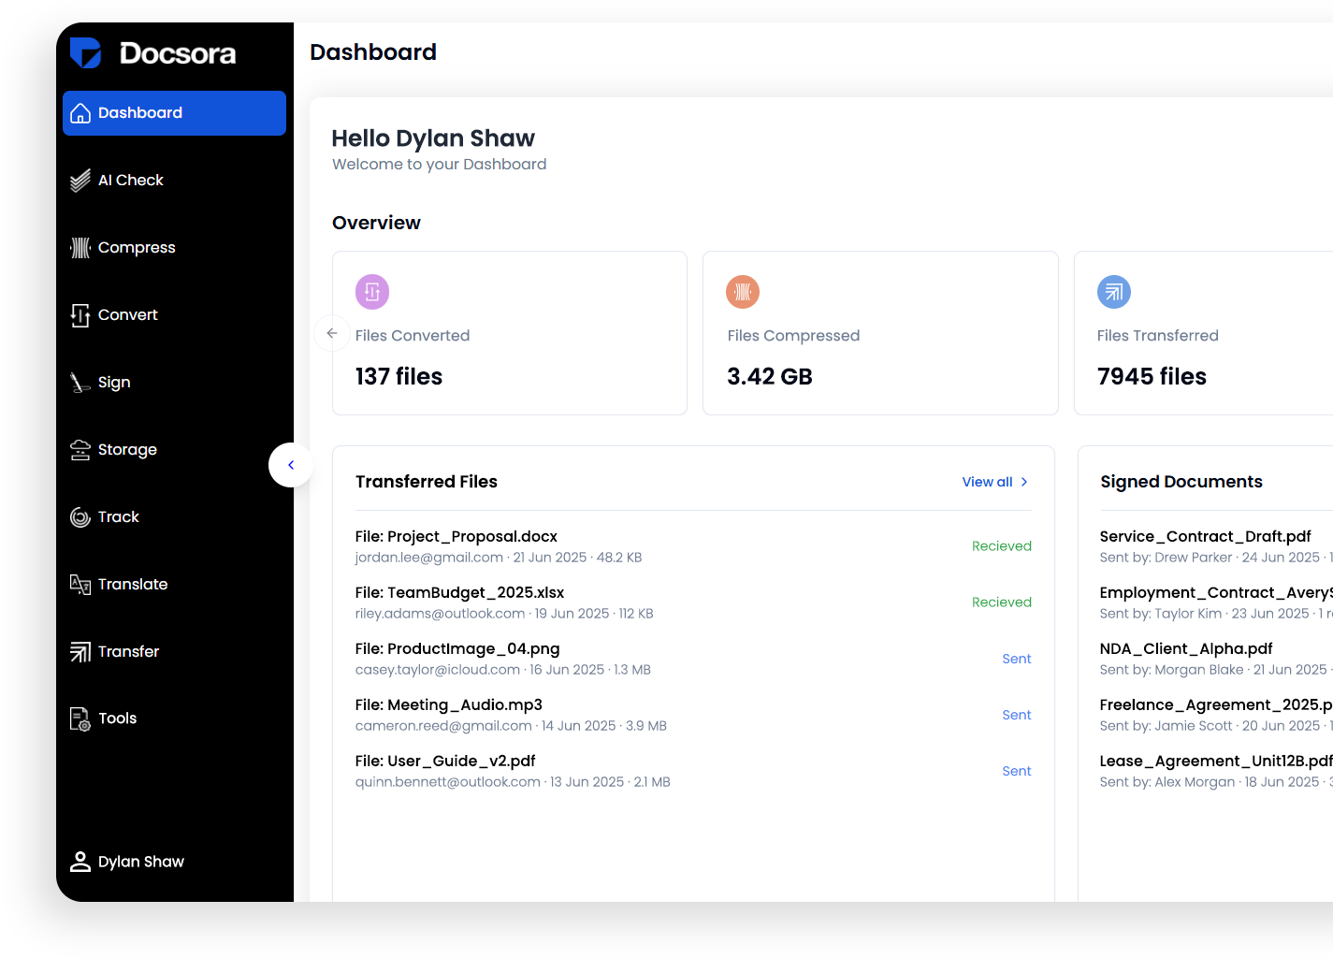Click the Sign pen icon
Viewport: 1333px width, 958px height.
click(80, 383)
